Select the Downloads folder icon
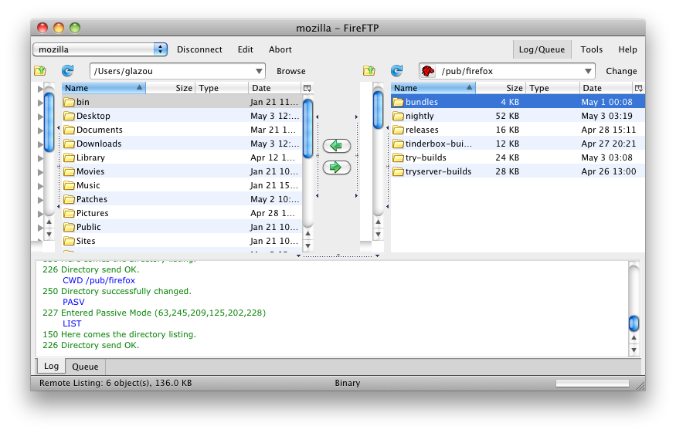Image resolution: width=676 pixels, height=433 pixels. 69,144
